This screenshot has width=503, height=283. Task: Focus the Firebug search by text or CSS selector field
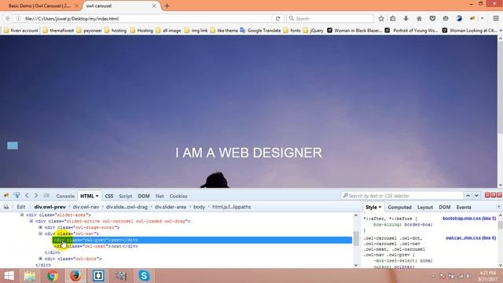pos(402,196)
